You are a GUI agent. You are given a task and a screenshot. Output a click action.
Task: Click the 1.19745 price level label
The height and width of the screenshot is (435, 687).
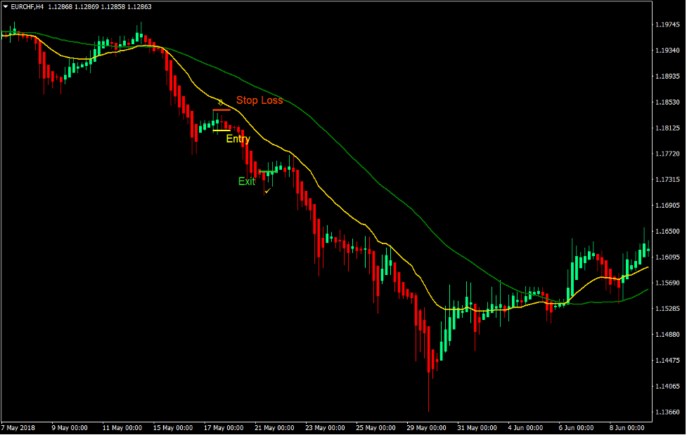[666, 25]
